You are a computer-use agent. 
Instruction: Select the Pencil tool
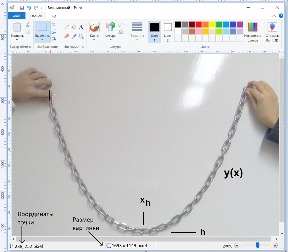point(67,27)
